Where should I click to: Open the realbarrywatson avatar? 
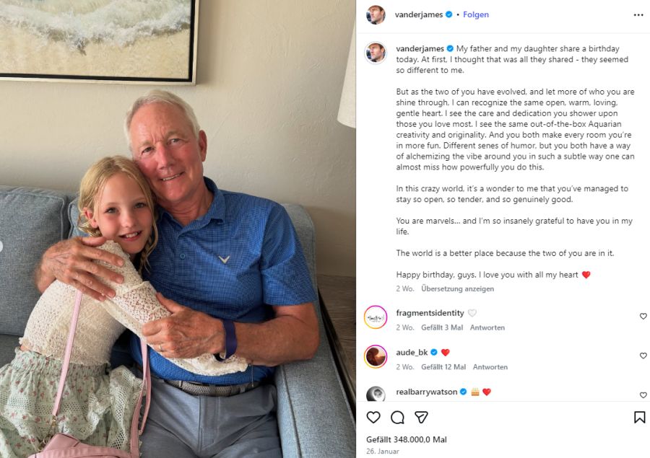(376, 393)
